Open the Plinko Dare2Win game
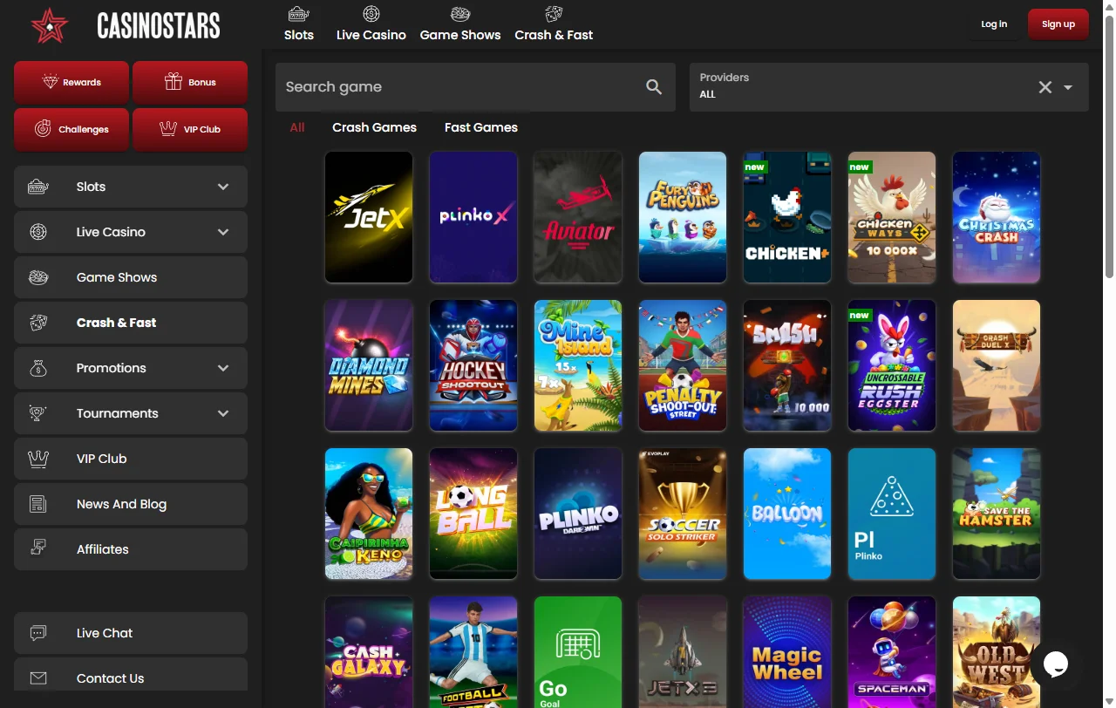 click(578, 514)
